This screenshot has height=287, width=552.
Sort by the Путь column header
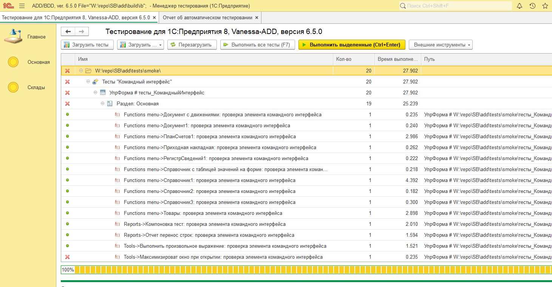coord(487,59)
